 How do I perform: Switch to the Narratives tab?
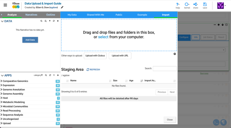31,15
